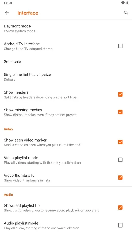132x234 pixels.
Task: Tap the battery status icon
Action: coord(128,3)
